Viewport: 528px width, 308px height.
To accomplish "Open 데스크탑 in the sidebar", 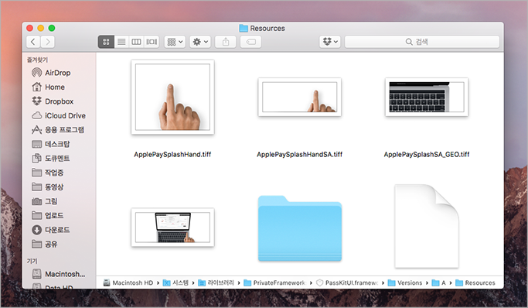I will 50,144.
